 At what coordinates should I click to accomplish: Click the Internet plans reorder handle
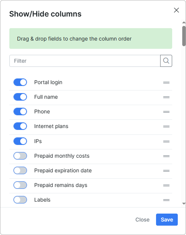166,127
